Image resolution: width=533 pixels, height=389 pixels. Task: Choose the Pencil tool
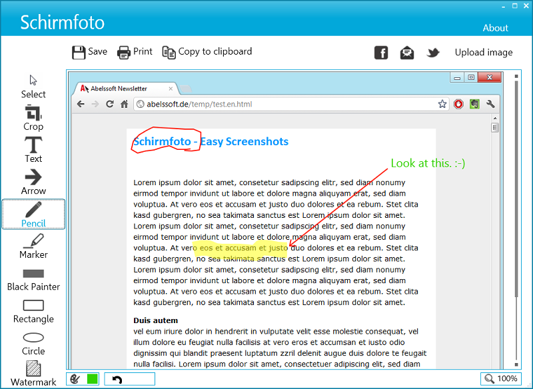(33, 214)
